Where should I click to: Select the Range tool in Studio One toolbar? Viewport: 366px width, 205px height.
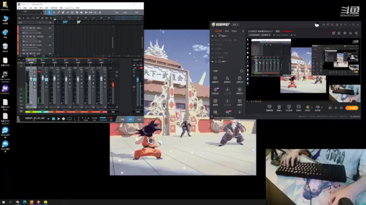pos(54,12)
